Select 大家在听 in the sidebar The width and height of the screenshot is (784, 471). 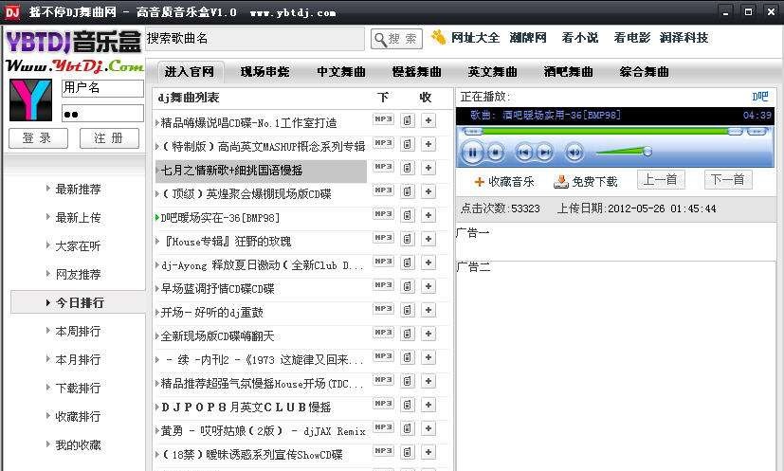[x=78, y=246]
